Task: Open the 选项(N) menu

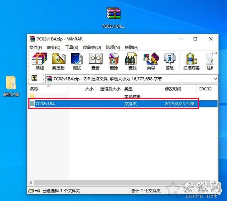Action: [113, 48]
